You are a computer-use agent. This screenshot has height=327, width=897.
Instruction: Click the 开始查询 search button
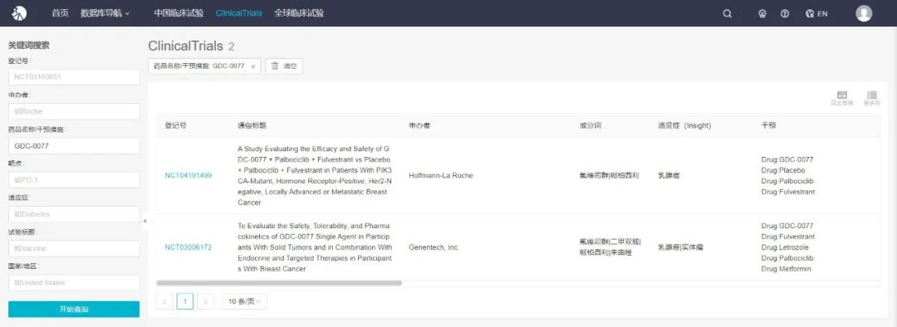[74, 310]
